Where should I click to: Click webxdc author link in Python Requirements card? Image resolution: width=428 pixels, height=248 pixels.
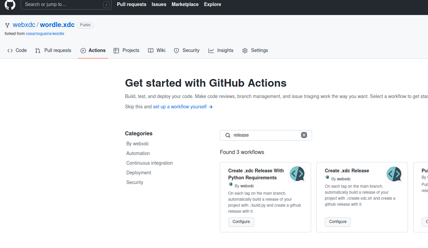[x=247, y=186]
